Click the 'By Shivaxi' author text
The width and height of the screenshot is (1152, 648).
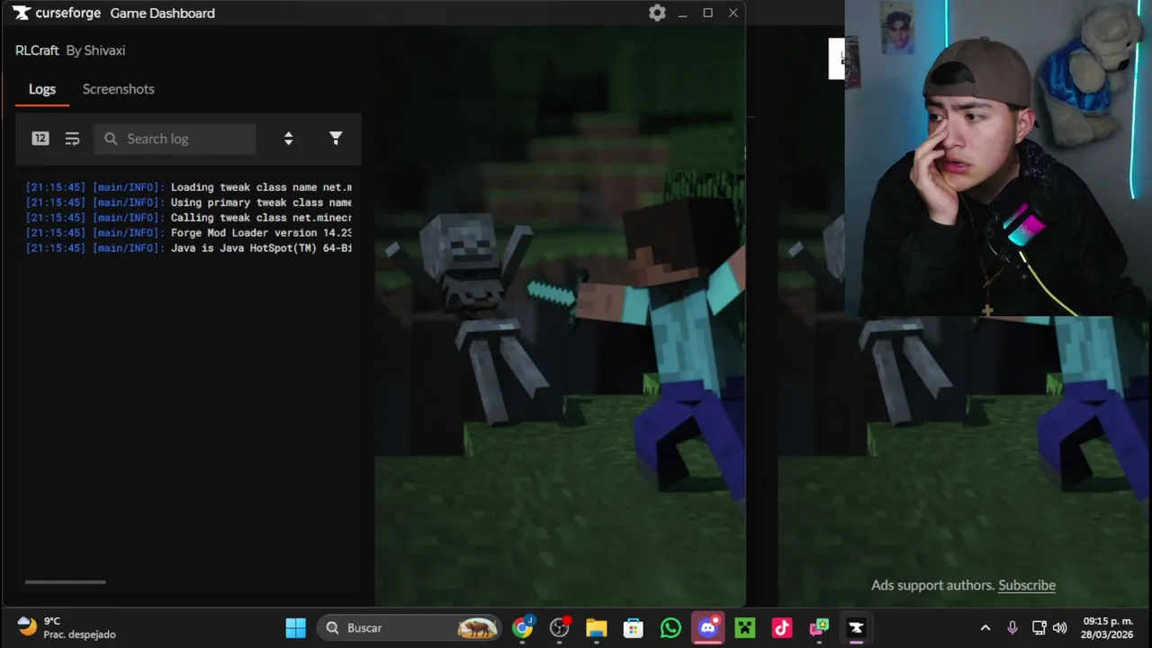tap(95, 50)
